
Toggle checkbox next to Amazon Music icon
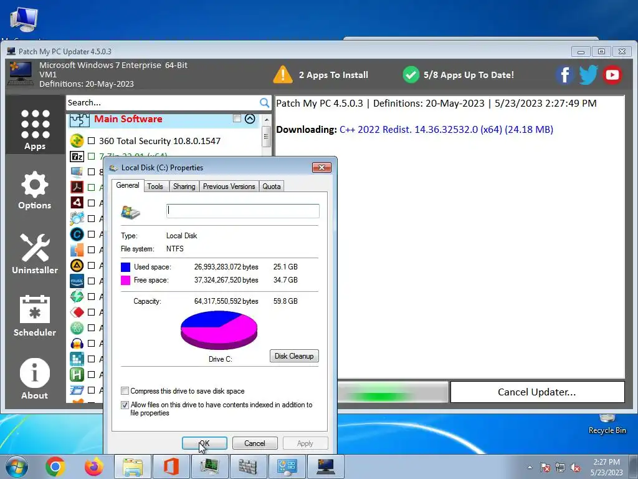pos(92,281)
